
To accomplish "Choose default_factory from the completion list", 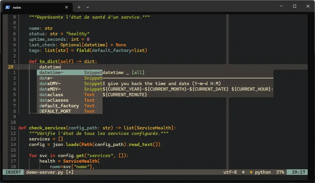I will click(59, 105).
